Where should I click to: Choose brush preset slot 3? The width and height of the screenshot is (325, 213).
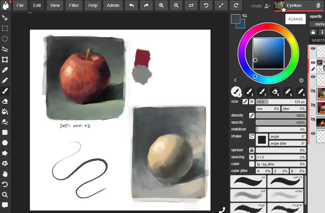coord(262,92)
